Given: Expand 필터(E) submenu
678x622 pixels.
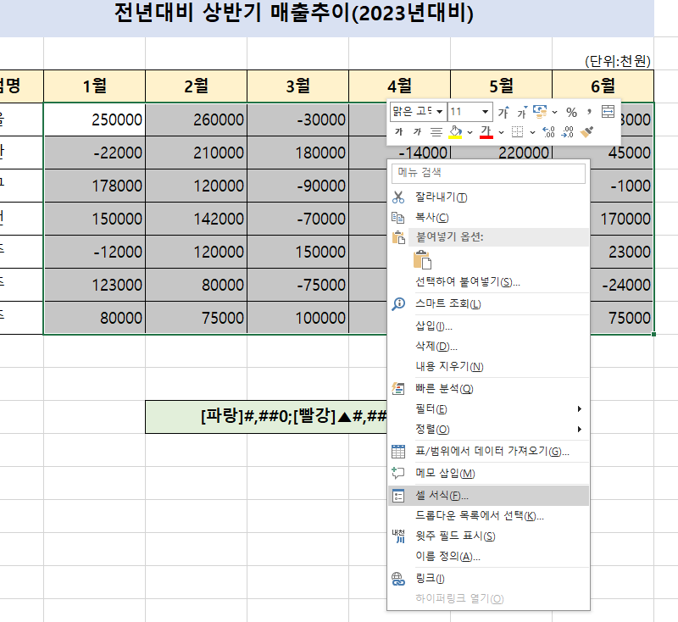Looking at the screenshot, I should (x=489, y=409).
